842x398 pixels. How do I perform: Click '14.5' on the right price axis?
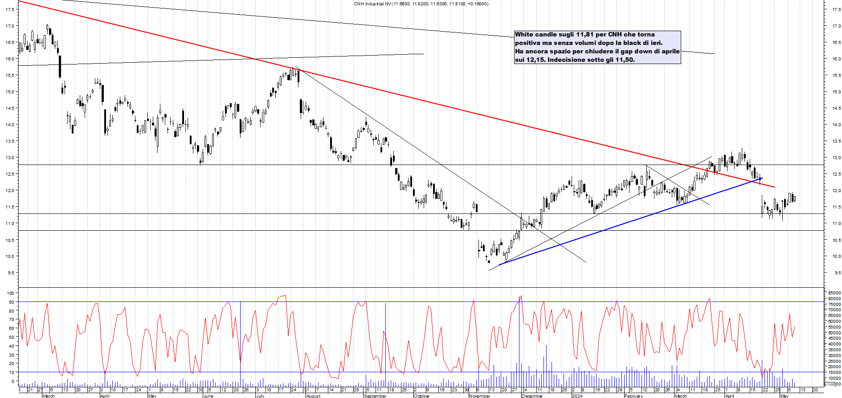pos(836,109)
